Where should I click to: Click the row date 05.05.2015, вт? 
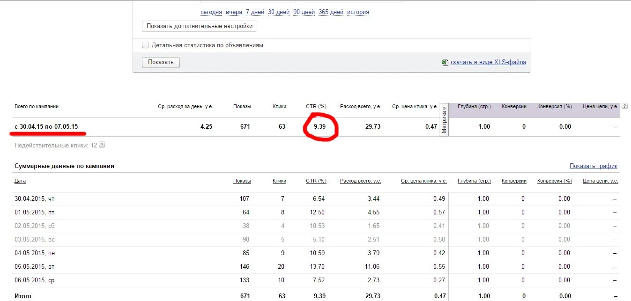(x=35, y=266)
